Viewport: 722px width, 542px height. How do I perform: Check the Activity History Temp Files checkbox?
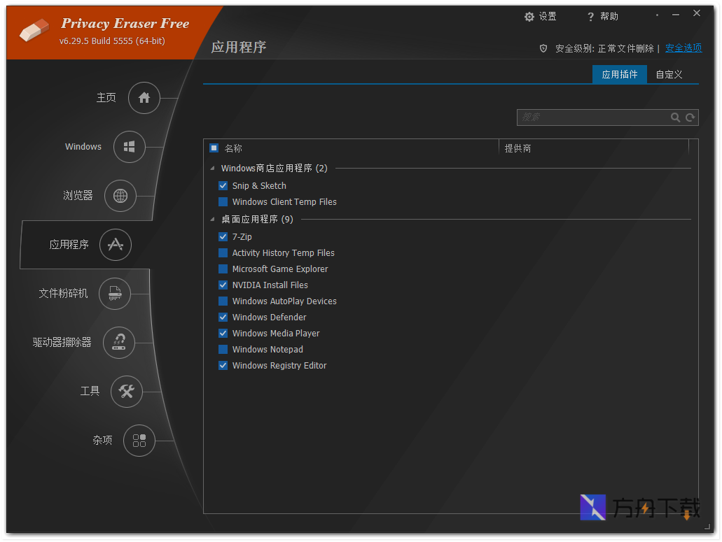[223, 253]
